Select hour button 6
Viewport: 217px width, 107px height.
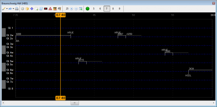[100, 9]
